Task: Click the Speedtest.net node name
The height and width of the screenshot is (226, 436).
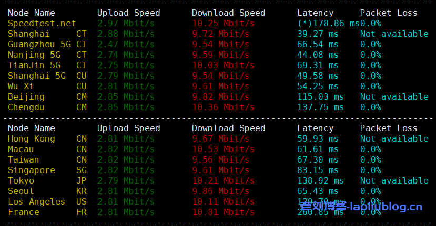Action: click(x=42, y=24)
